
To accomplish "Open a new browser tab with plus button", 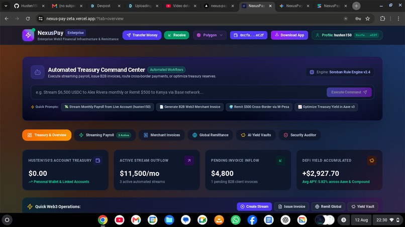I will (356, 6).
